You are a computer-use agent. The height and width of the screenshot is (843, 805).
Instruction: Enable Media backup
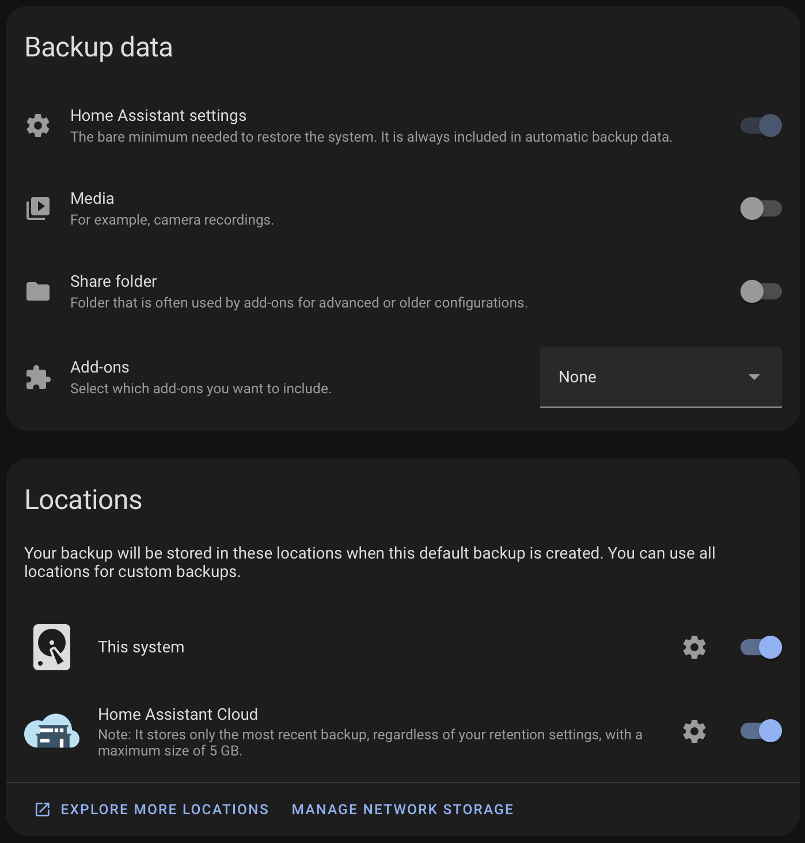click(760, 208)
